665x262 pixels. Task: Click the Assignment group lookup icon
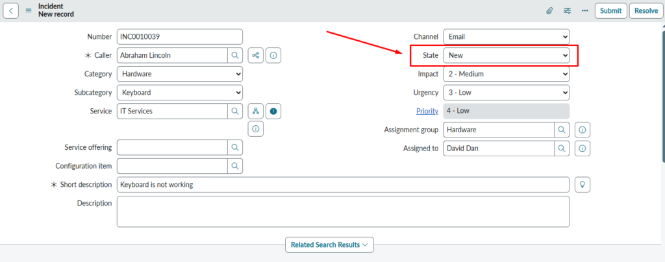pos(562,130)
